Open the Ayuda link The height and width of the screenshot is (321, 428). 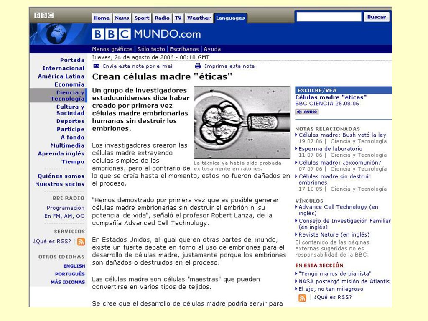coord(212,49)
